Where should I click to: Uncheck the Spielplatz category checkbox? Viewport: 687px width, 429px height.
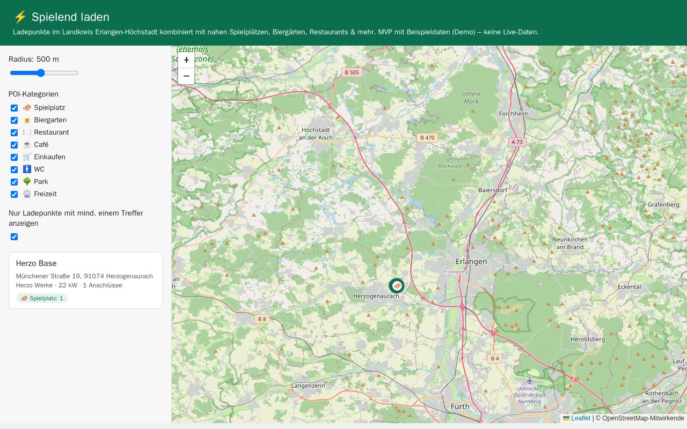coord(14,108)
